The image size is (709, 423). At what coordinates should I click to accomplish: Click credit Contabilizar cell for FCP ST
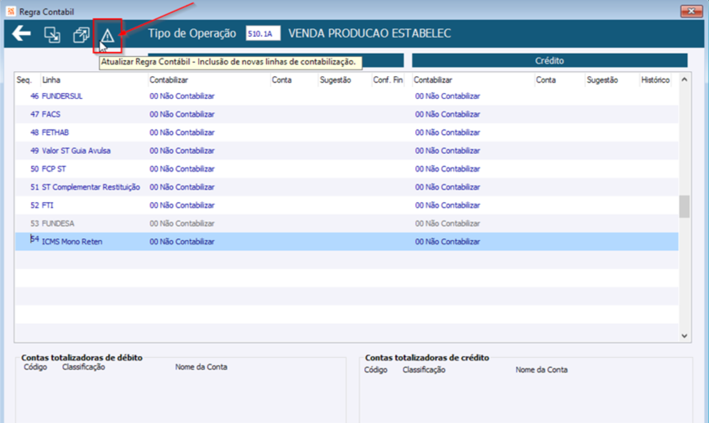point(447,169)
